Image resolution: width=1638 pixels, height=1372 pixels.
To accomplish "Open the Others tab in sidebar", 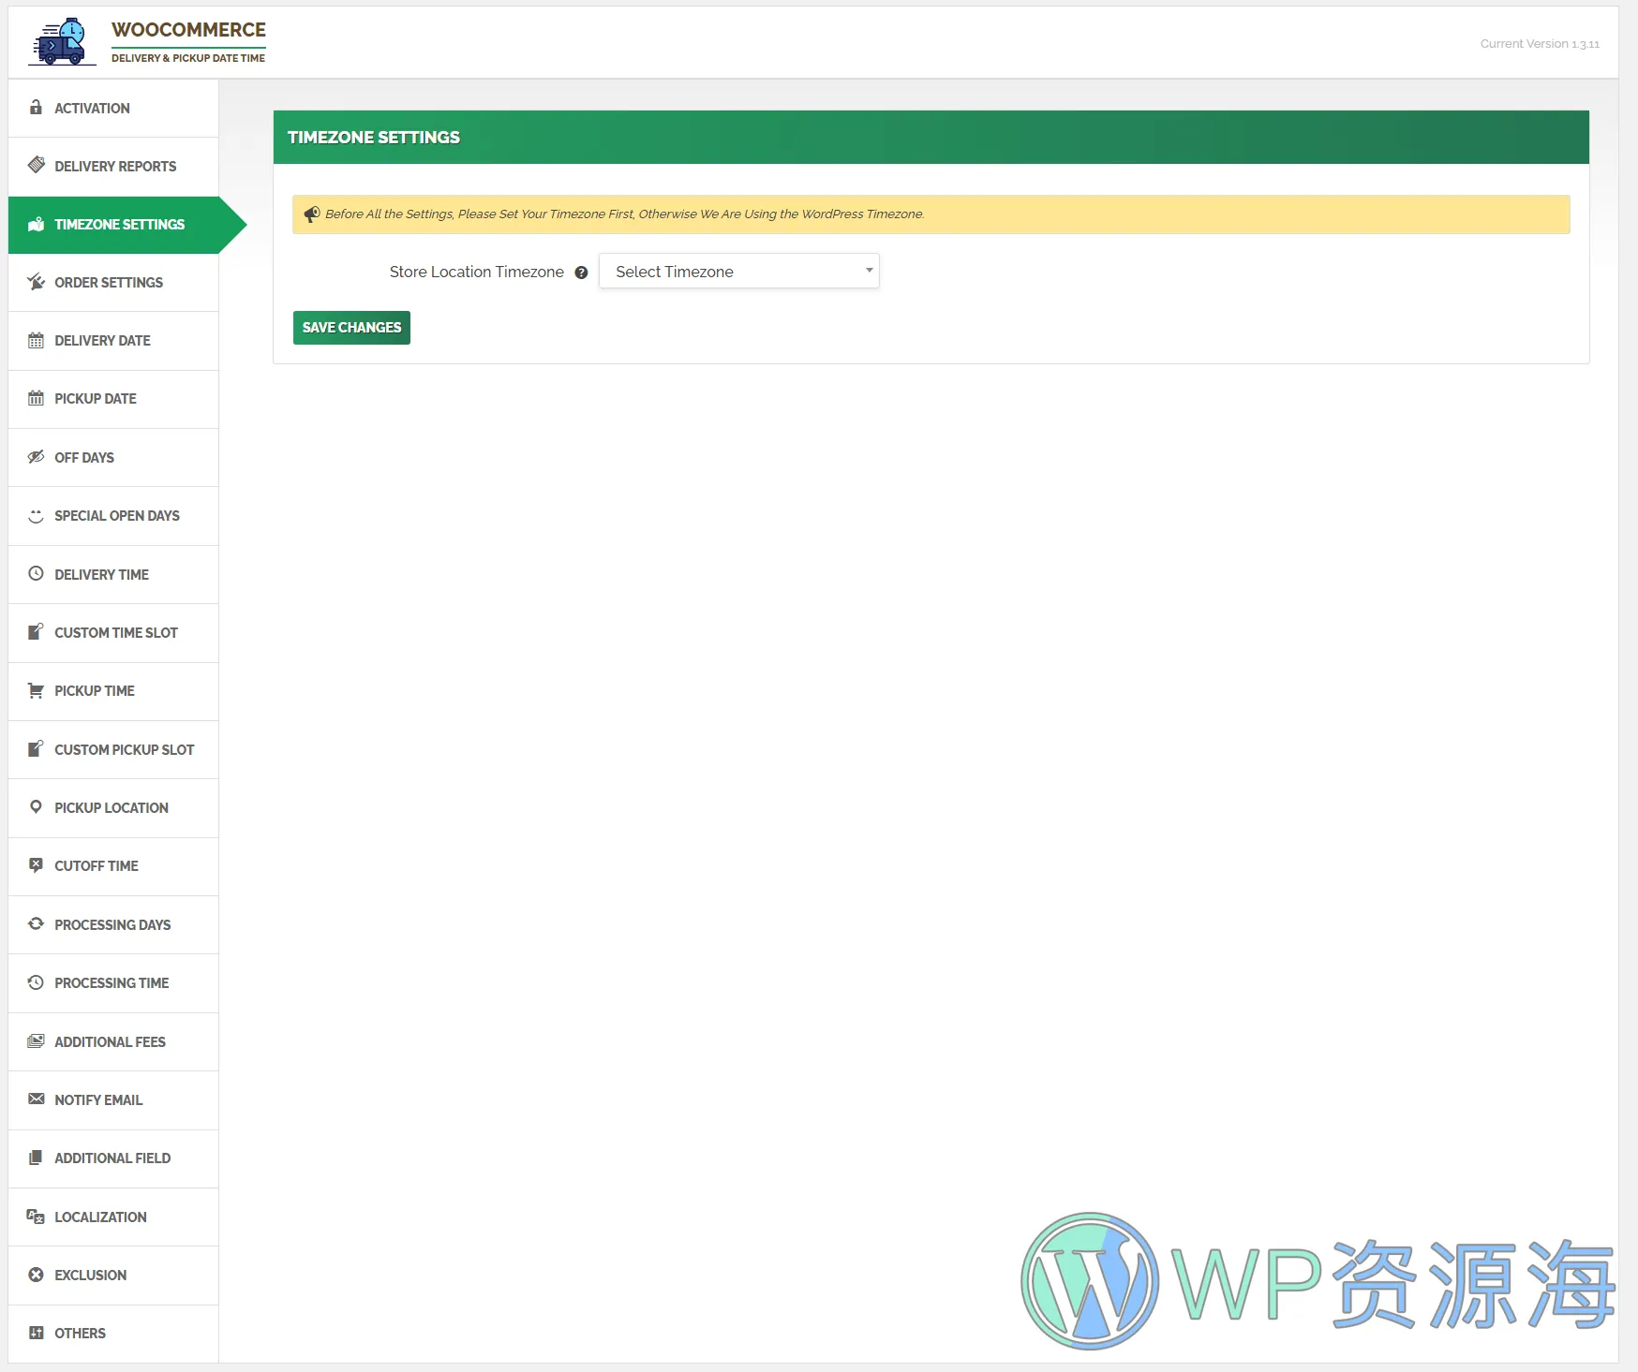I will point(80,1334).
